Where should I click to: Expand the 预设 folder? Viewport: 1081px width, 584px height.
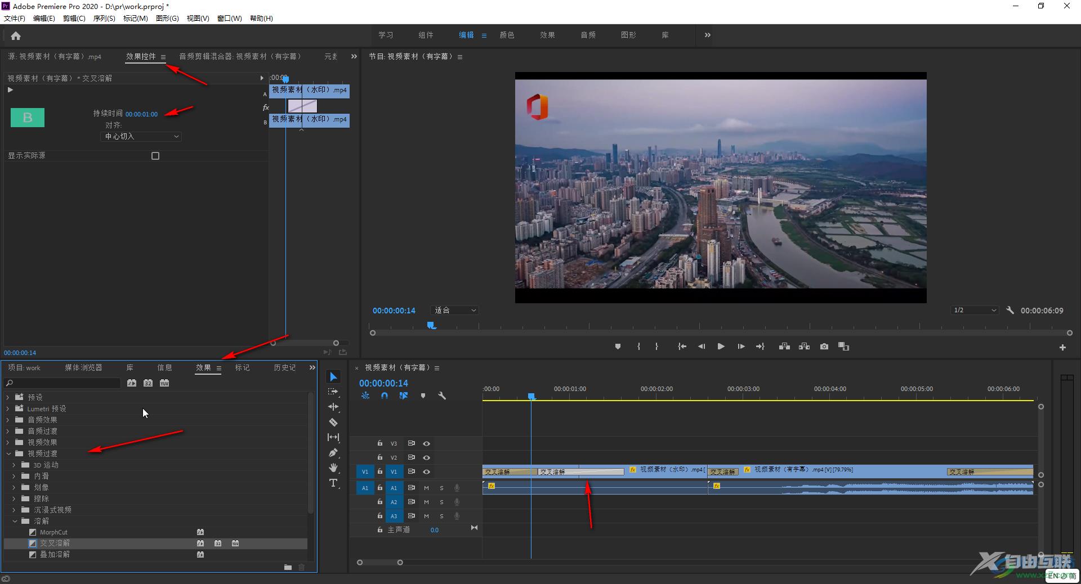tap(8, 397)
